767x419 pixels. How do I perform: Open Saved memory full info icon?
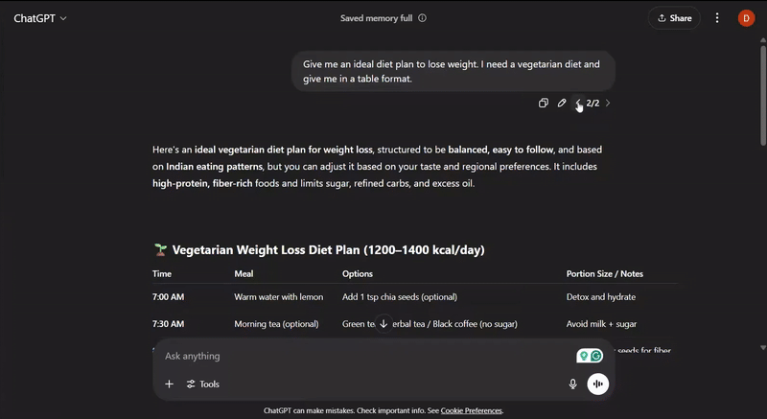coord(423,18)
